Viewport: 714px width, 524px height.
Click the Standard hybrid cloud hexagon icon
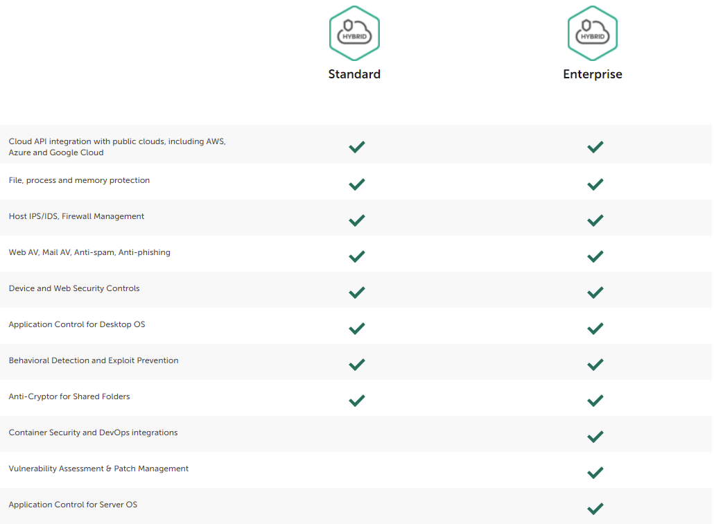point(354,33)
